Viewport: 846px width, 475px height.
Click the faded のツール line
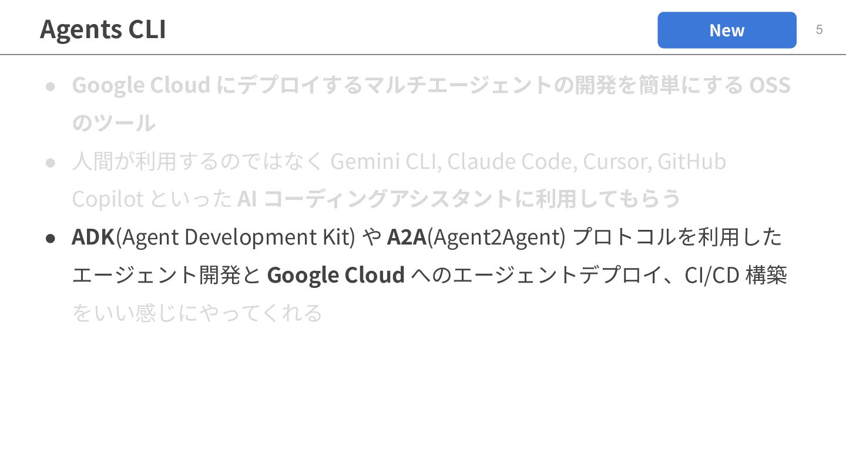click(113, 124)
